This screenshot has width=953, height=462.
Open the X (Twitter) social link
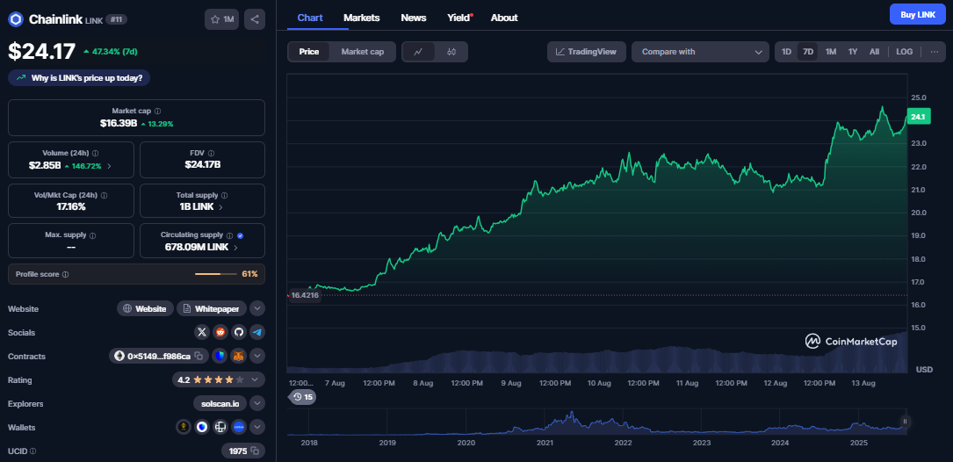pyautogui.click(x=202, y=332)
